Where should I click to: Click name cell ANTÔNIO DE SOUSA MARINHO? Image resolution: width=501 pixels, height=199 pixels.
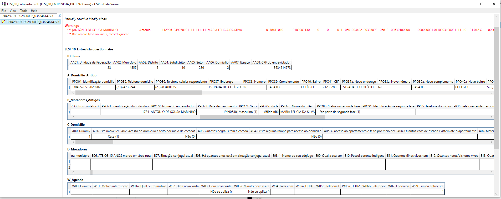(x=173, y=112)
